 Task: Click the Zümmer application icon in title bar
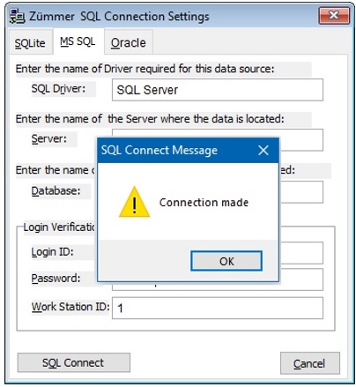[17, 16]
